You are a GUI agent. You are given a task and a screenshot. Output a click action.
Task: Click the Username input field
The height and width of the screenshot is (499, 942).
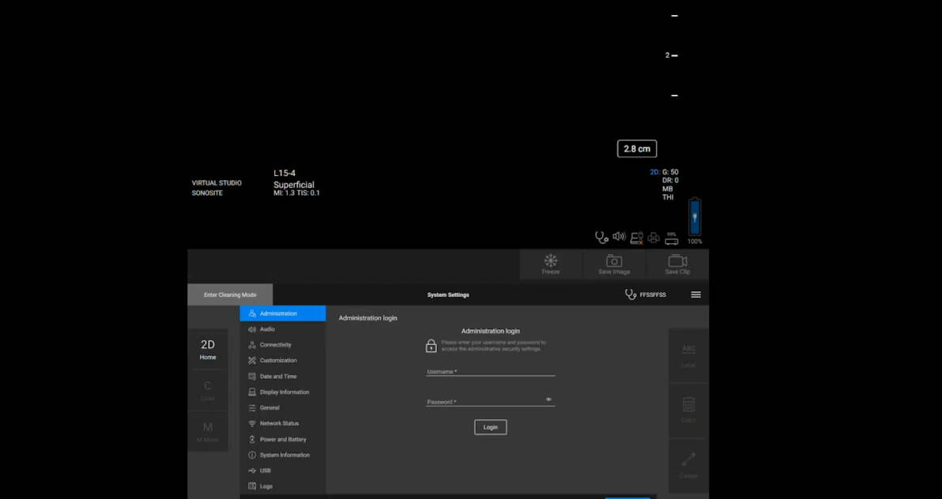(x=490, y=371)
